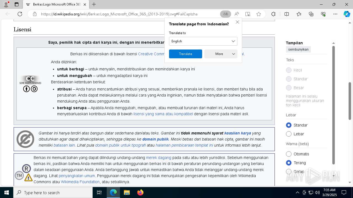Image resolution: width=353 pixels, height=198 pixels.
Task: Click the registered trademark R icon
Action: (x=26, y=169)
